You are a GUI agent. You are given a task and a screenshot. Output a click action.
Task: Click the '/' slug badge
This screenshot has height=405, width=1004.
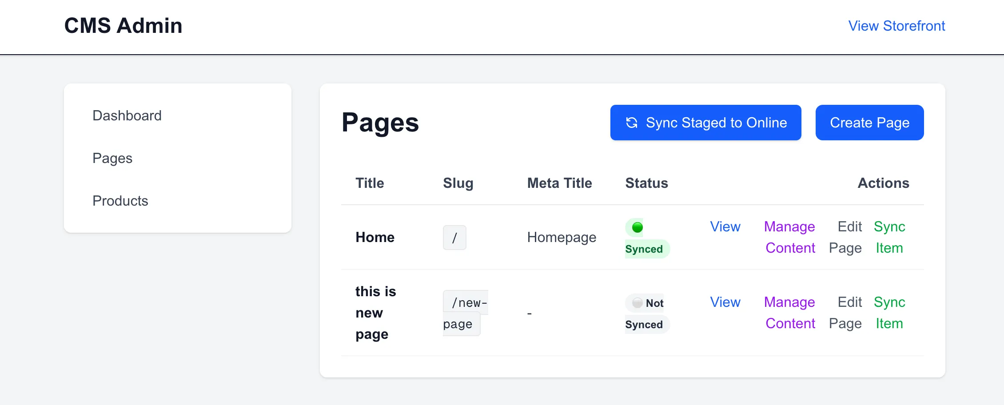point(454,238)
